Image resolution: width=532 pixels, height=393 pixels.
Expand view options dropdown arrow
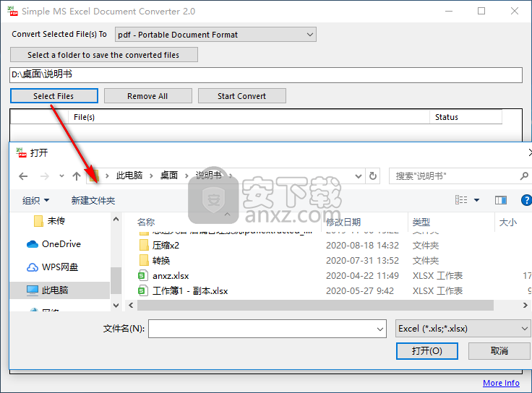point(476,200)
